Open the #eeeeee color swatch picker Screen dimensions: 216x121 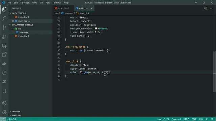96,29
